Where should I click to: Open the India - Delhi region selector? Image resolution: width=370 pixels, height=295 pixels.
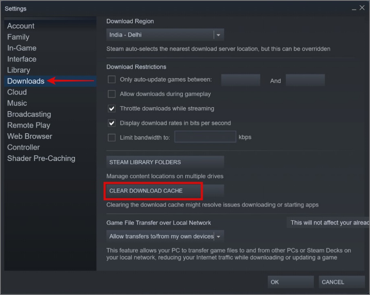[x=165, y=35]
